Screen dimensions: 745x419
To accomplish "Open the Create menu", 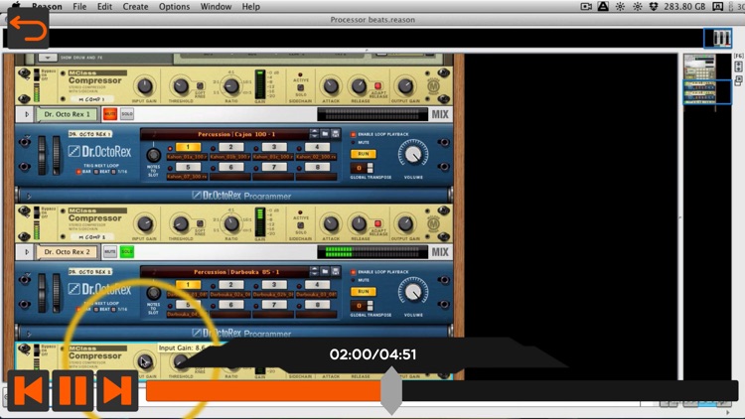I will coord(135,7).
